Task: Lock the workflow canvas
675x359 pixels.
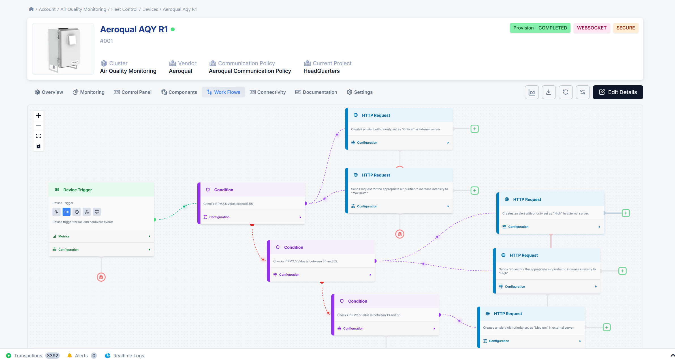Action: (38, 146)
